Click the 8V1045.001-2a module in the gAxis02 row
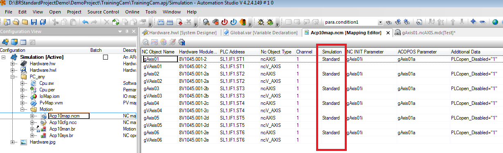The image size is (503, 153). tap(198, 73)
